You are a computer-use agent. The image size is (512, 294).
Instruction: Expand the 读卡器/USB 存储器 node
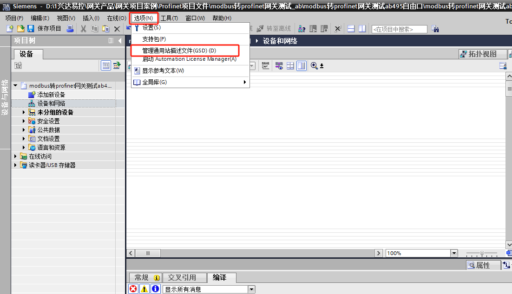(15, 165)
